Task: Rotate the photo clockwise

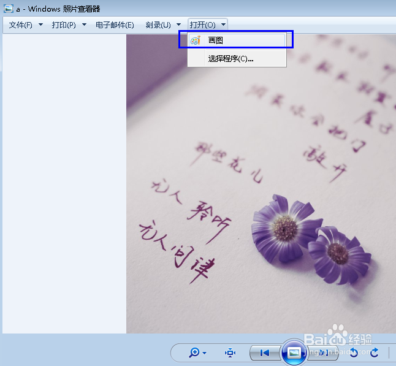Action: [375, 353]
